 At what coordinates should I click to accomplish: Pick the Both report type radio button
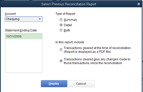pos(61,30)
